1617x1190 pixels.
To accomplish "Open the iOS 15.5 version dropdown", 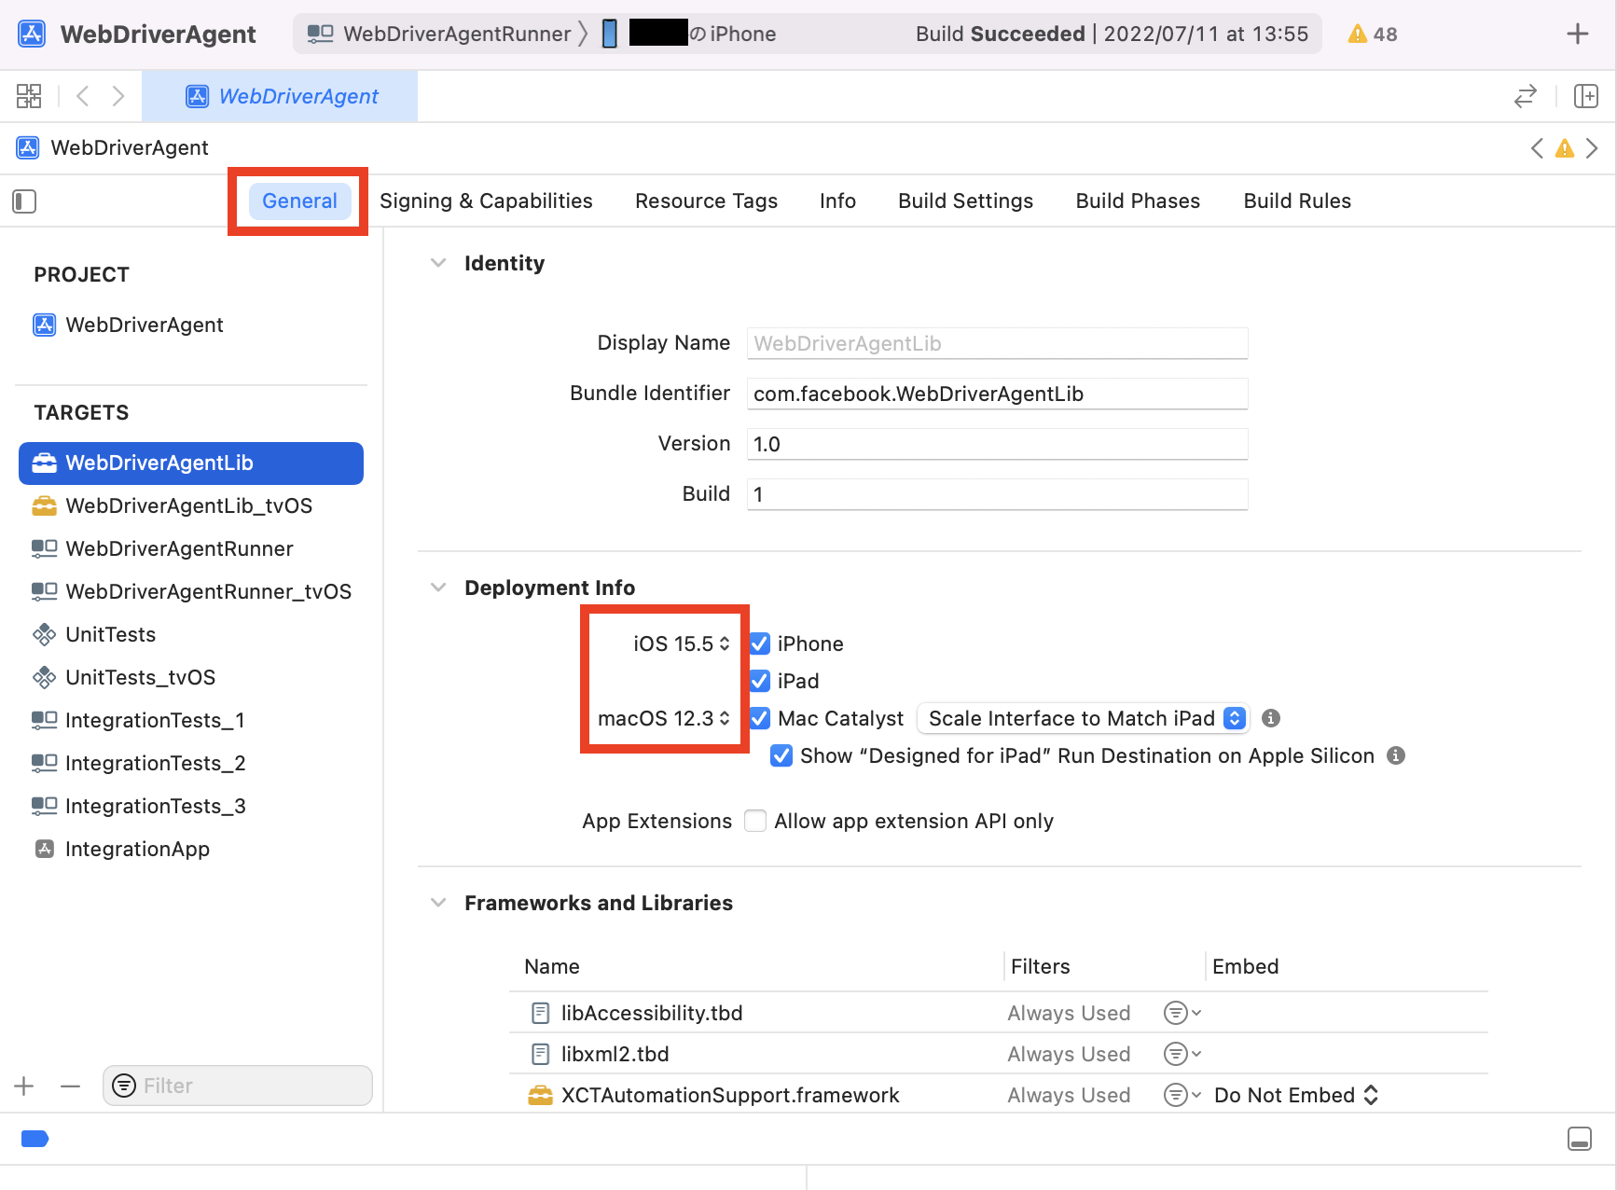I will coord(681,643).
